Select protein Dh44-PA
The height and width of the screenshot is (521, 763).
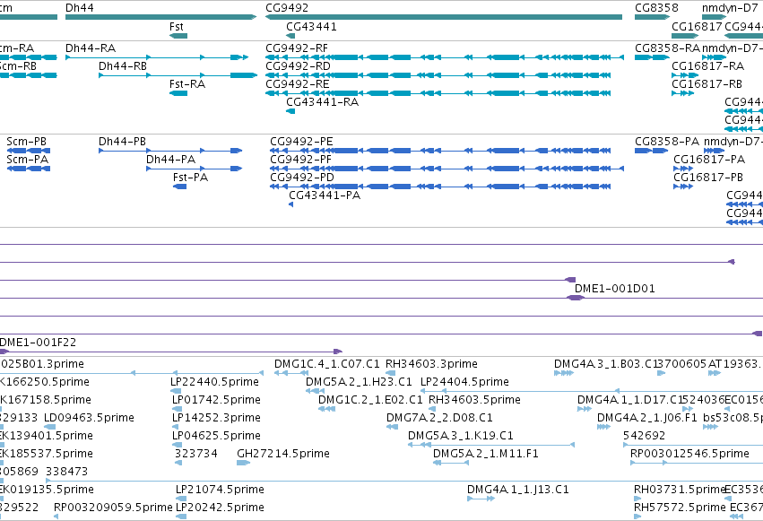195,169
